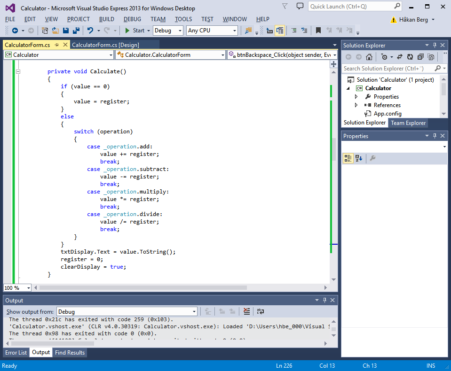Click the Collapse All icon in Solution Explorer
This screenshot has height=371, width=451.
pos(420,57)
